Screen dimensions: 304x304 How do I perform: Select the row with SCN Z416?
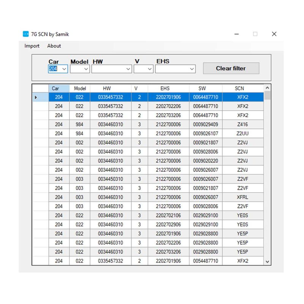click(x=242, y=125)
